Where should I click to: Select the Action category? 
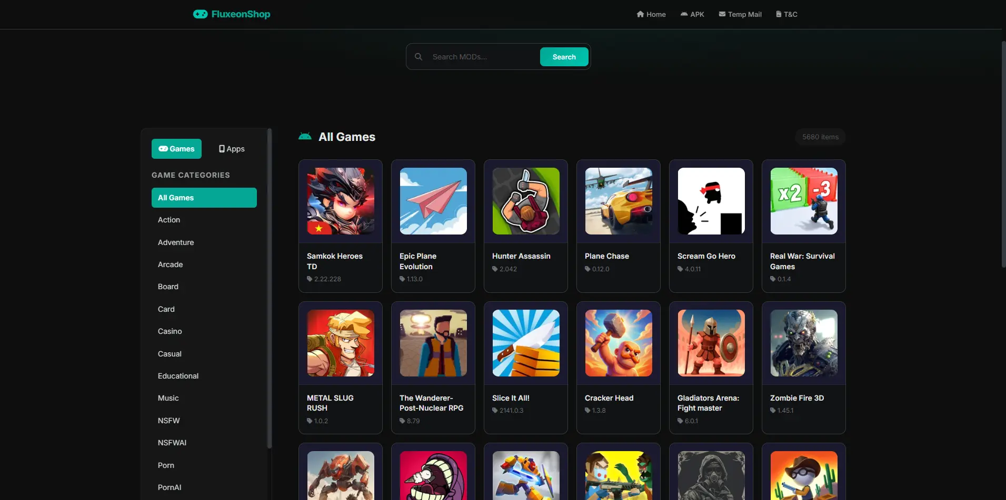coord(204,220)
